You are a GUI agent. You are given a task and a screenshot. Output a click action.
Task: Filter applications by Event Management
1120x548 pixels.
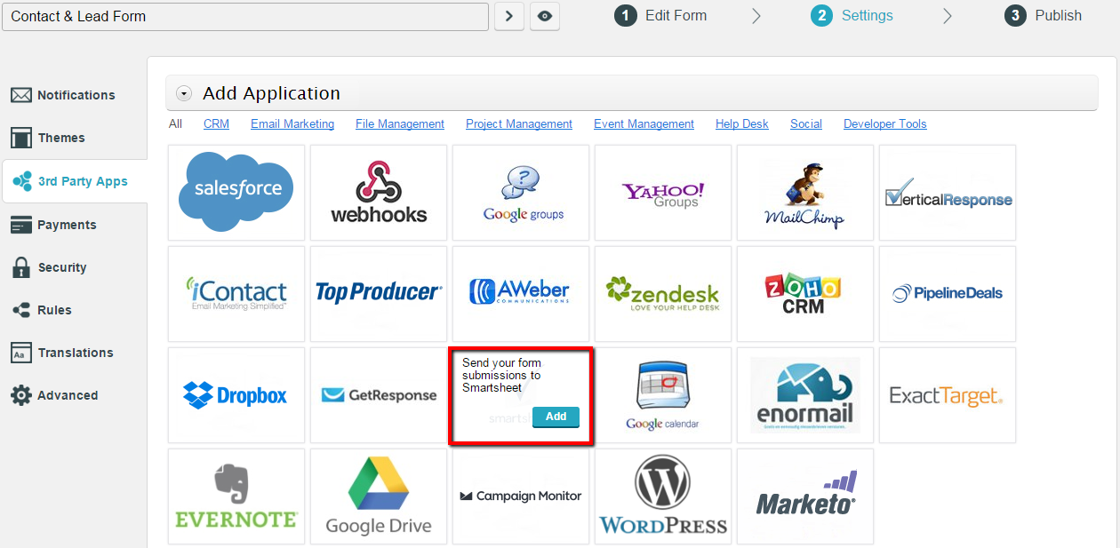(644, 124)
